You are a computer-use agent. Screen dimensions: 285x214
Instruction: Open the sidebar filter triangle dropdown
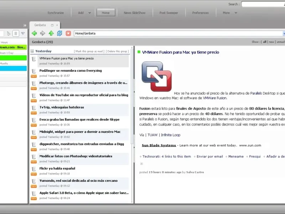pyautogui.click(x=23, y=33)
